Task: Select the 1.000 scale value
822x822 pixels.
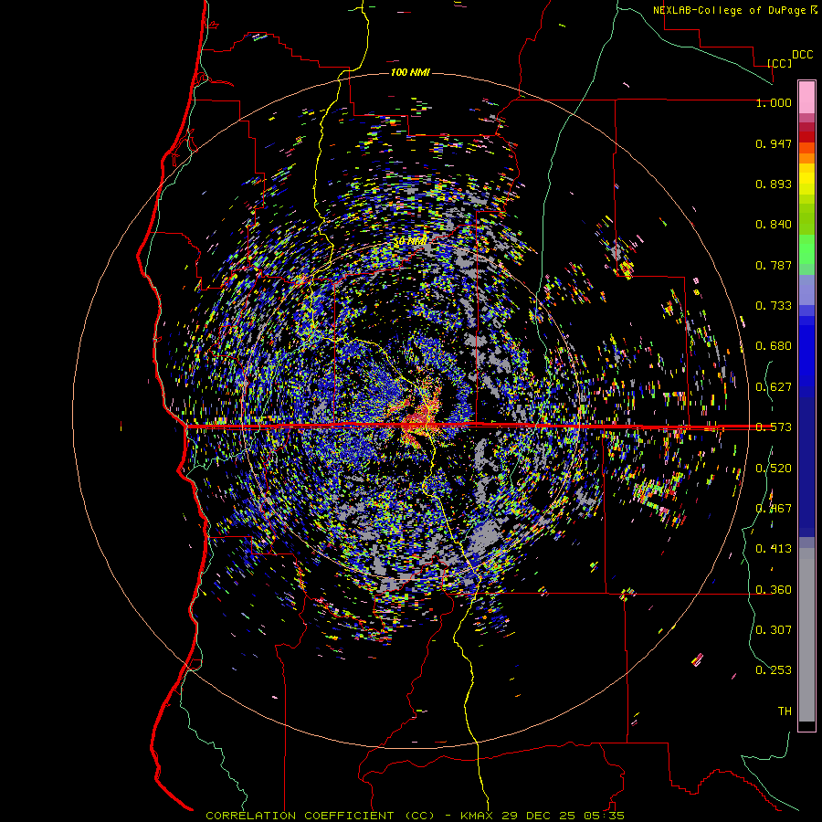Action: 774,102
